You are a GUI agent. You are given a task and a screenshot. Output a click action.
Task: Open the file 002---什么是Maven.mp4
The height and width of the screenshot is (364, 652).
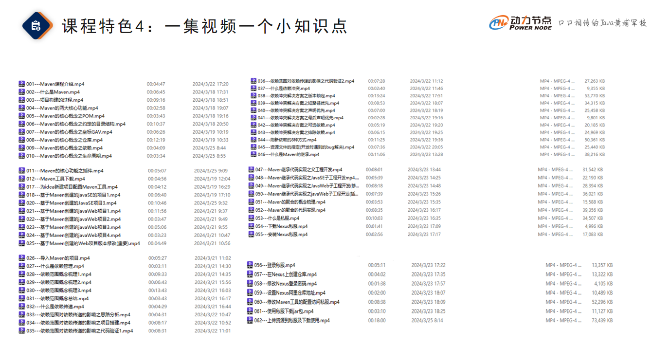click(x=53, y=92)
